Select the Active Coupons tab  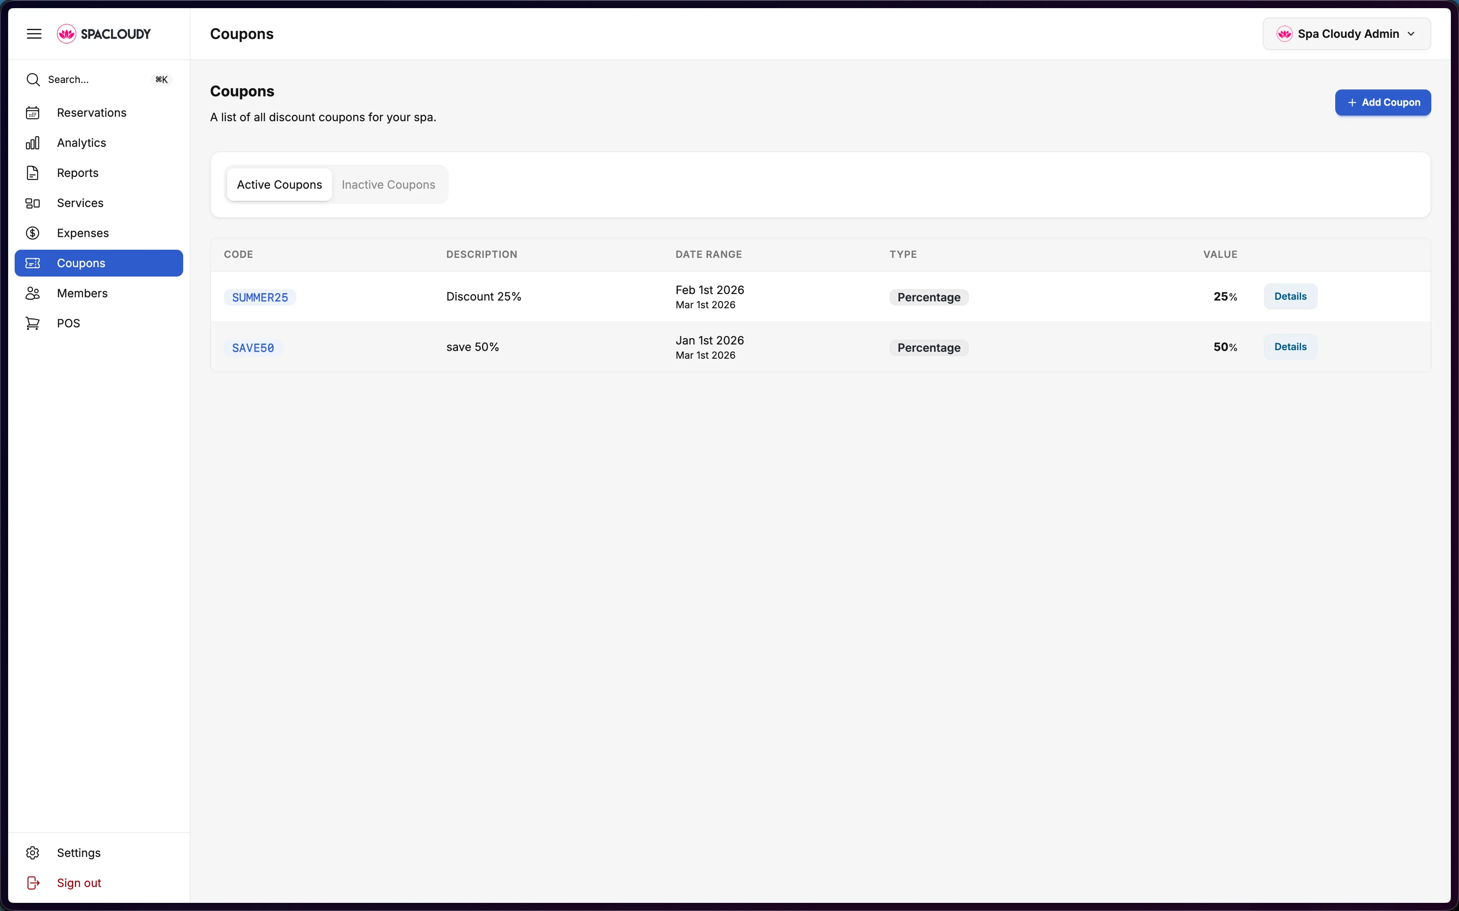[x=279, y=184]
